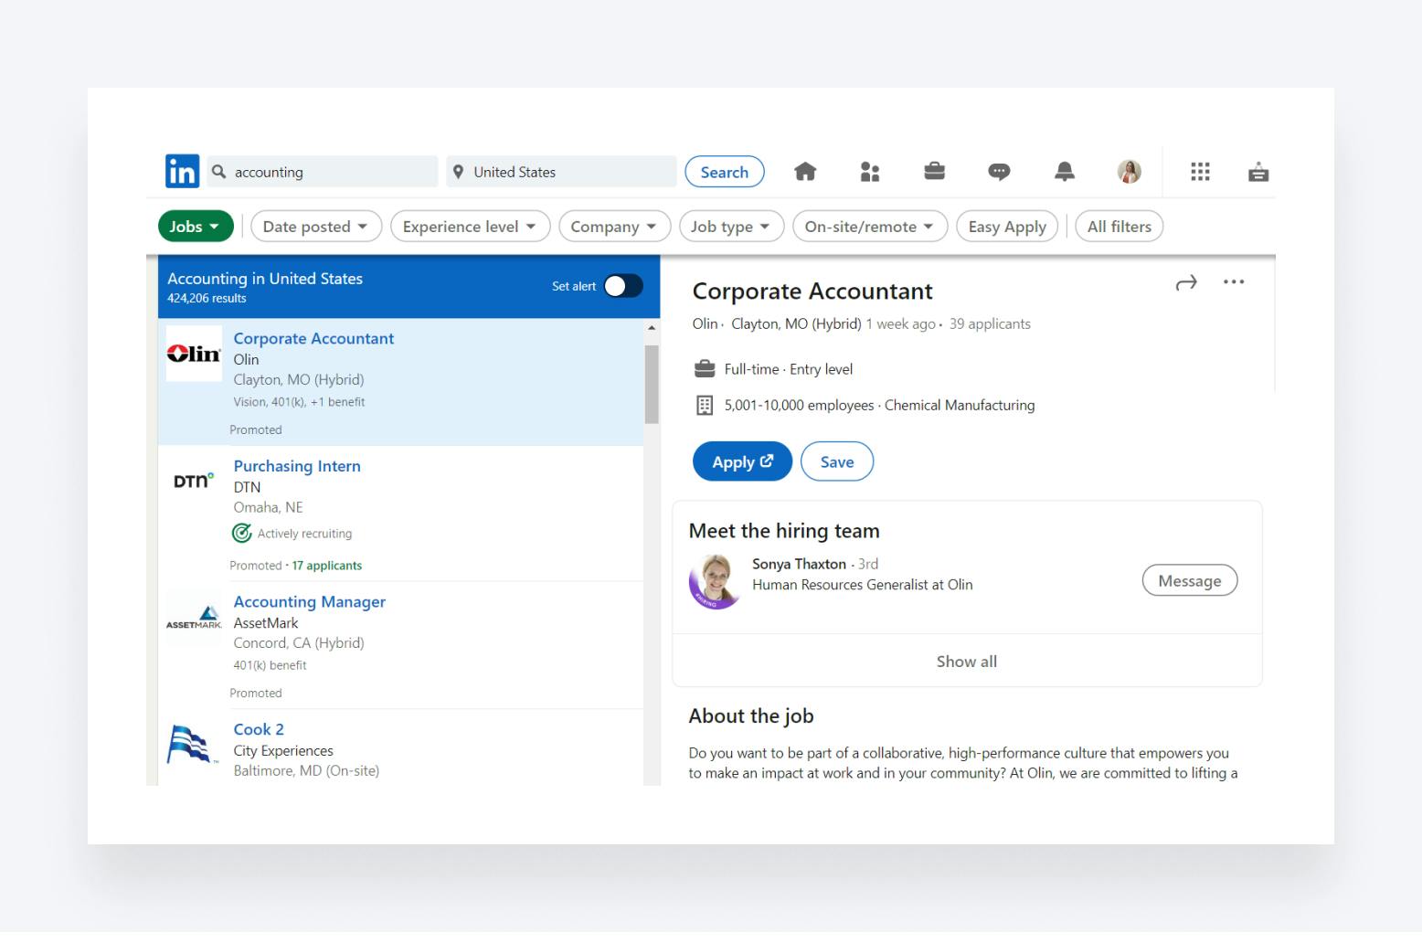Share the job with arrow icon
This screenshot has height=943, width=1422.
coord(1185,283)
